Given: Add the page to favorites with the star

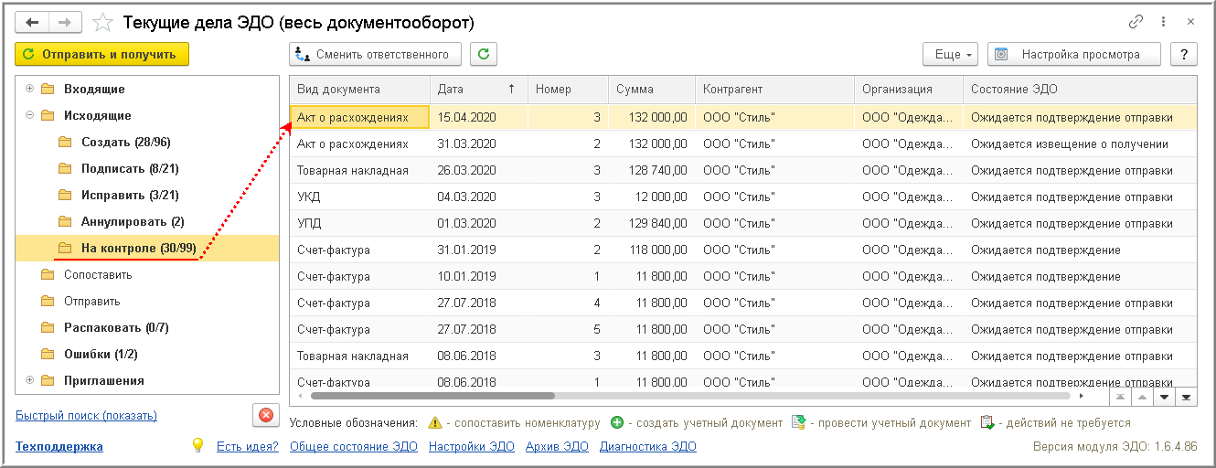Looking at the screenshot, I should pos(102,22).
